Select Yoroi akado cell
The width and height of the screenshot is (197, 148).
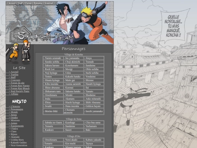coord(73,140)
